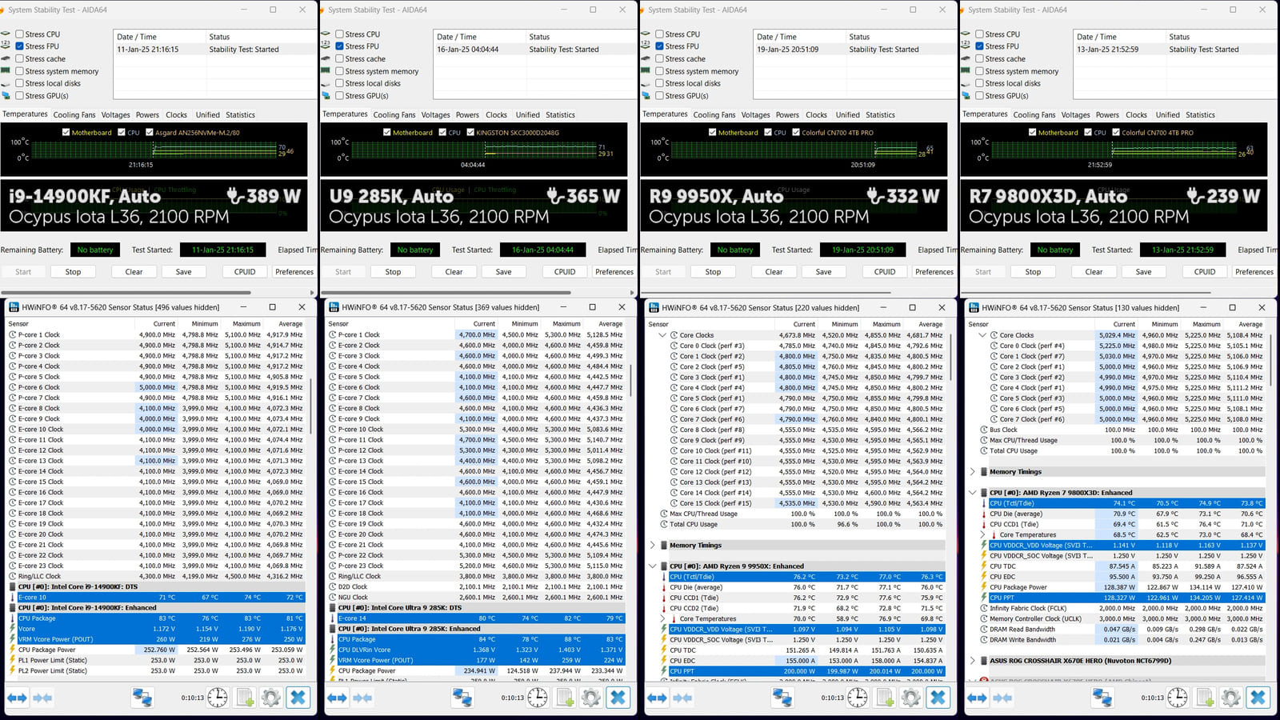Enable Stress CPU in AIDA64 window started 11-Jan-25

click(19, 34)
